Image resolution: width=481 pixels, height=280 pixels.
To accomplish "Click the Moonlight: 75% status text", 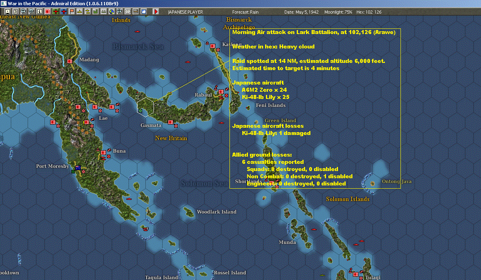I will coord(338,12).
